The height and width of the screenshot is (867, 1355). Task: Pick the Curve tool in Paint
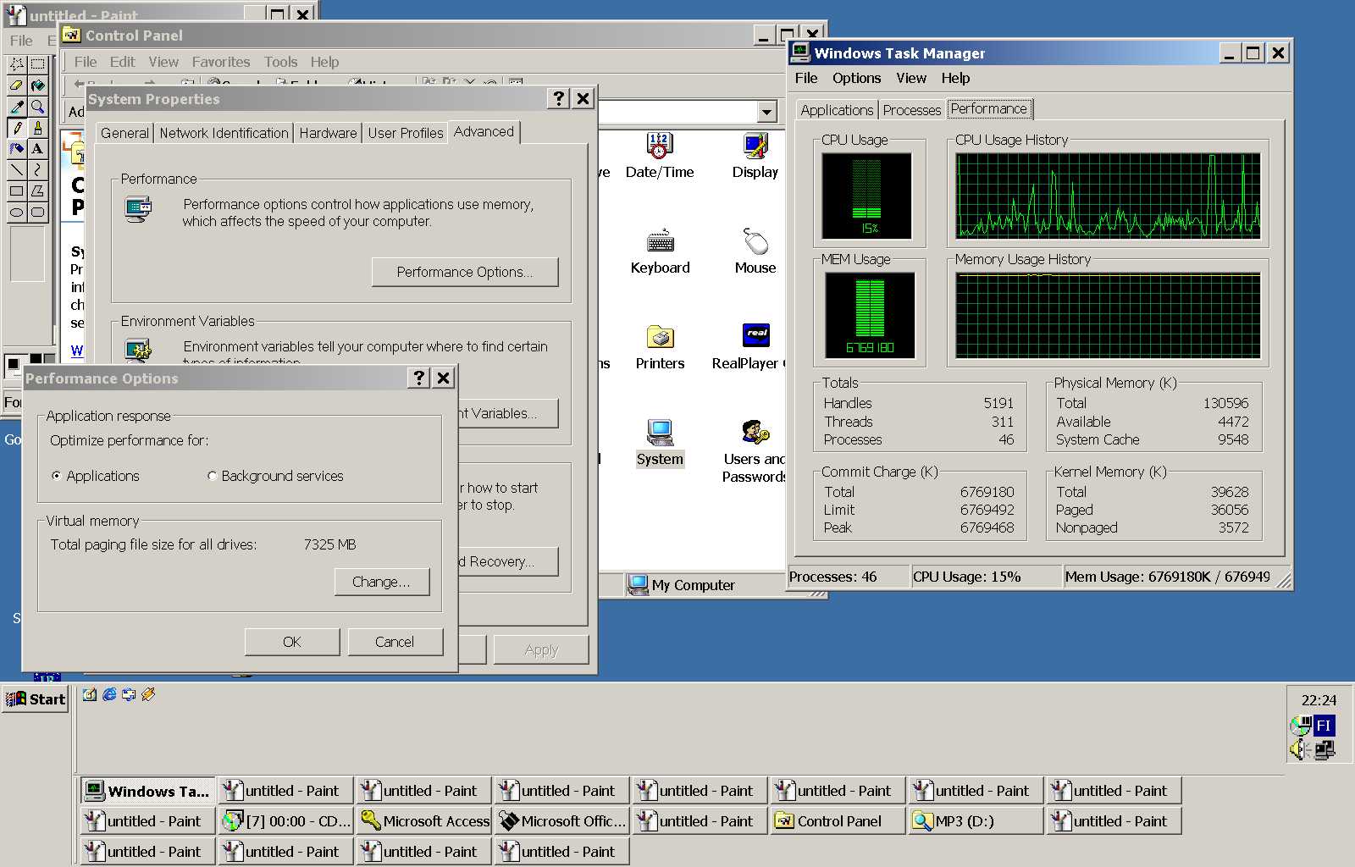(x=38, y=170)
